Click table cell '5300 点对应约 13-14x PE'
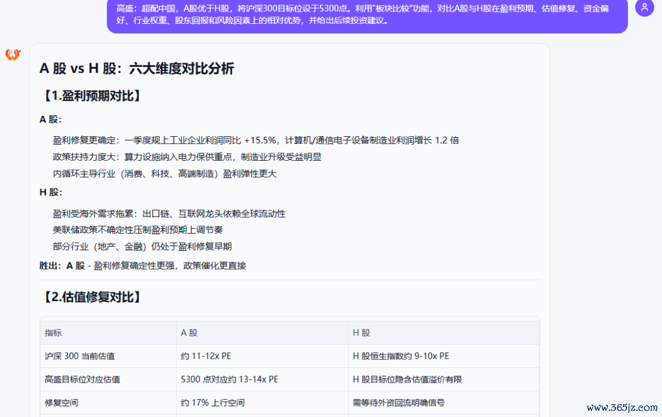The image size is (662, 417). coord(262,380)
